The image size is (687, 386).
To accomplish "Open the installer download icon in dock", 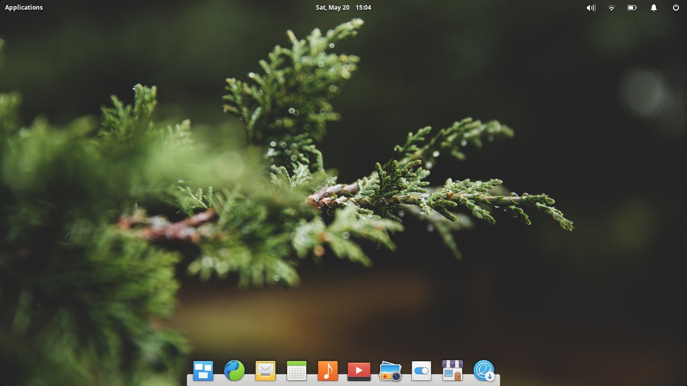I will coord(484,370).
